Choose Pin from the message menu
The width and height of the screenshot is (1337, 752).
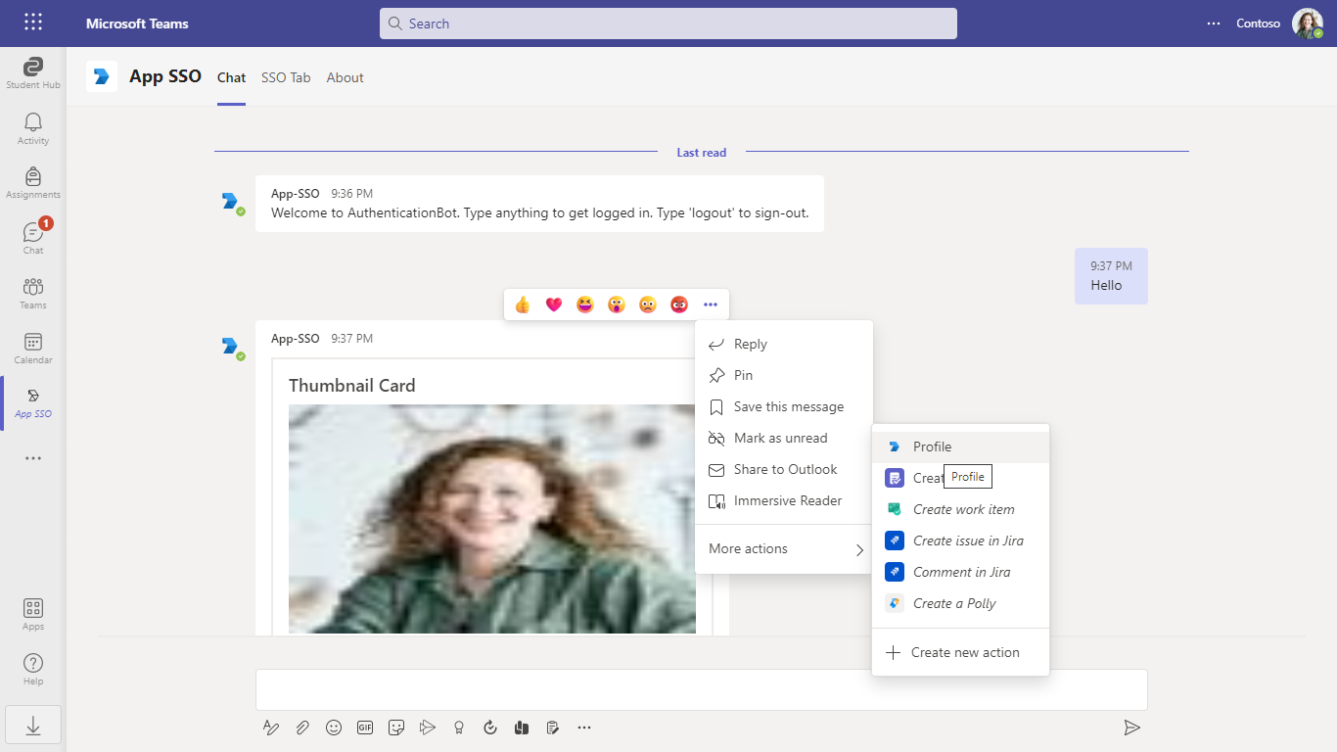[x=784, y=375]
